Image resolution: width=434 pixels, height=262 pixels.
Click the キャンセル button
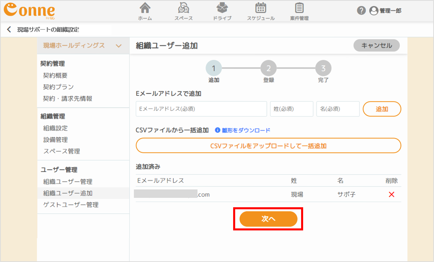pos(376,46)
